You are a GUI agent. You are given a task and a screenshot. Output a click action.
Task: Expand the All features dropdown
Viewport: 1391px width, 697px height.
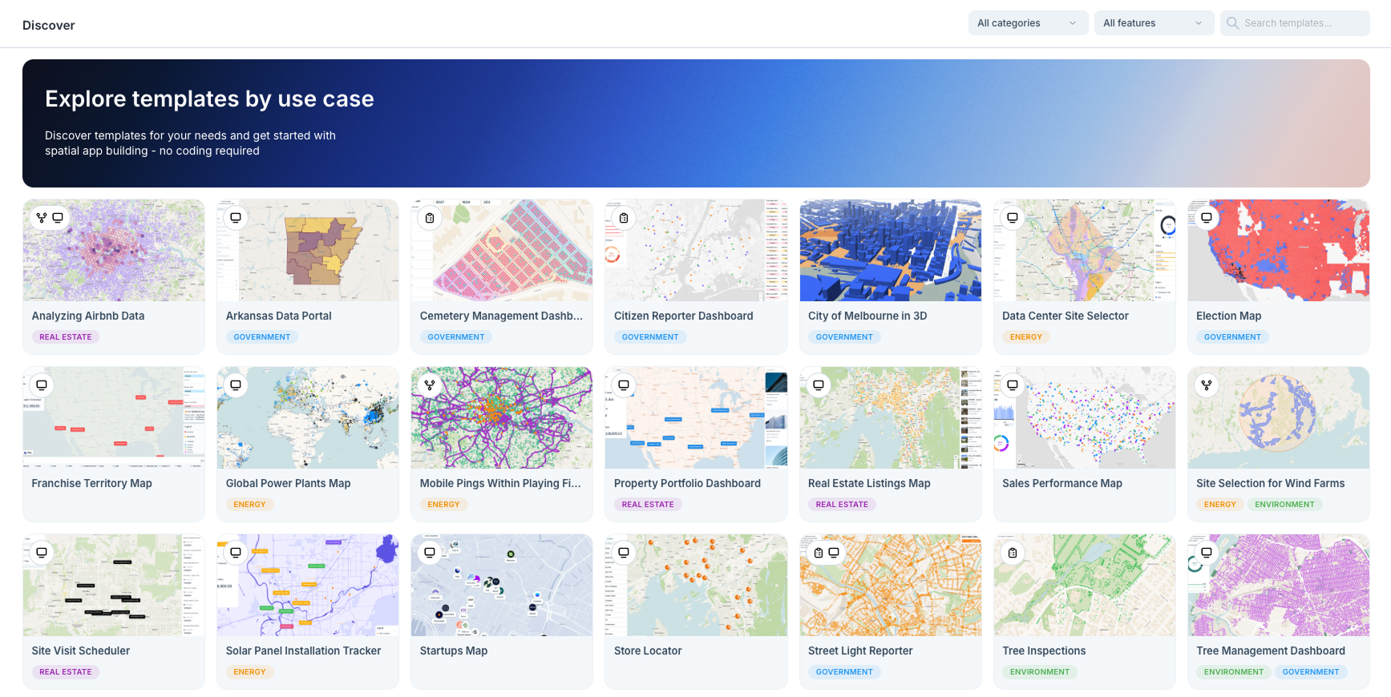tap(1153, 23)
